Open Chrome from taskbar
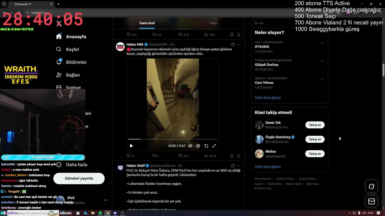This screenshot has height=216, width=385. (x=108, y=213)
